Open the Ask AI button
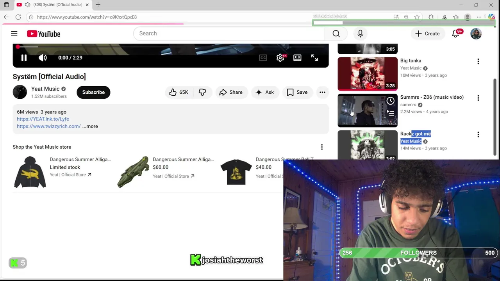Viewport: 500px width, 281px height. pyautogui.click(x=265, y=92)
